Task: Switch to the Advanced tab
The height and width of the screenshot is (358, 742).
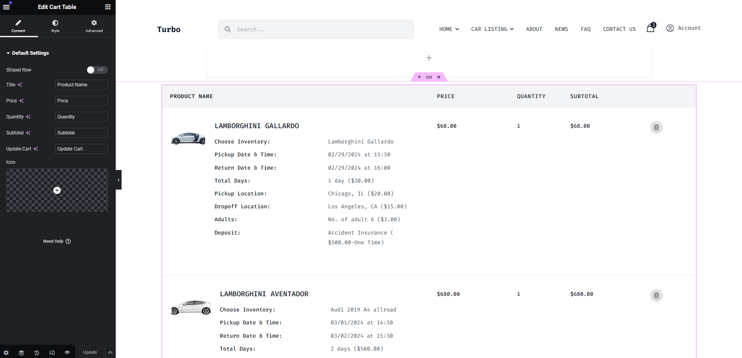Action: click(x=94, y=26)
